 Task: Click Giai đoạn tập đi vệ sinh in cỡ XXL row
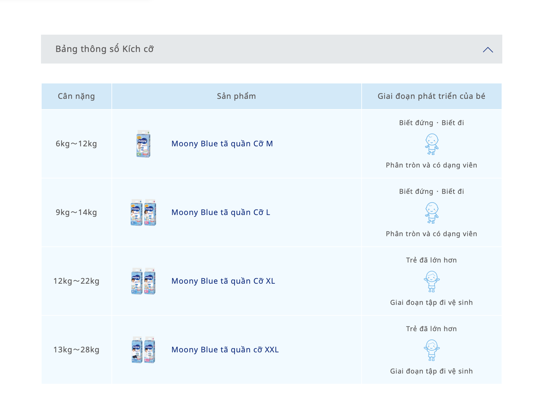[431, 371]
